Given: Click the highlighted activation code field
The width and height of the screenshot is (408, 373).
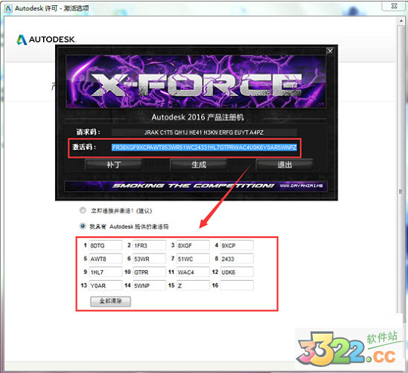Looking at the screenshot, I should coord(204,148).
